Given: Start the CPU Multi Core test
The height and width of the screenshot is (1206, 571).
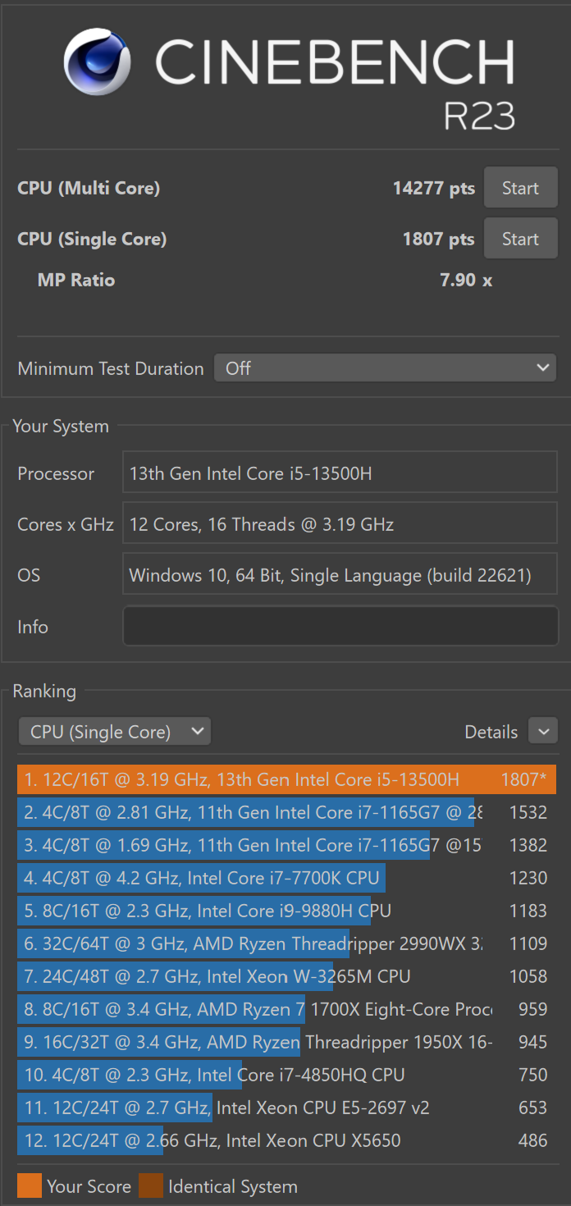Looking at the screenshot, I should point(520,188).
